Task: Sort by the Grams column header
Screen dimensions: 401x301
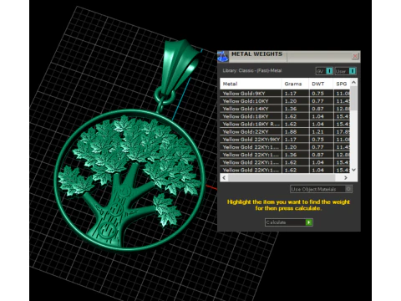Action: pyautogui.click(x=295, y=84)
